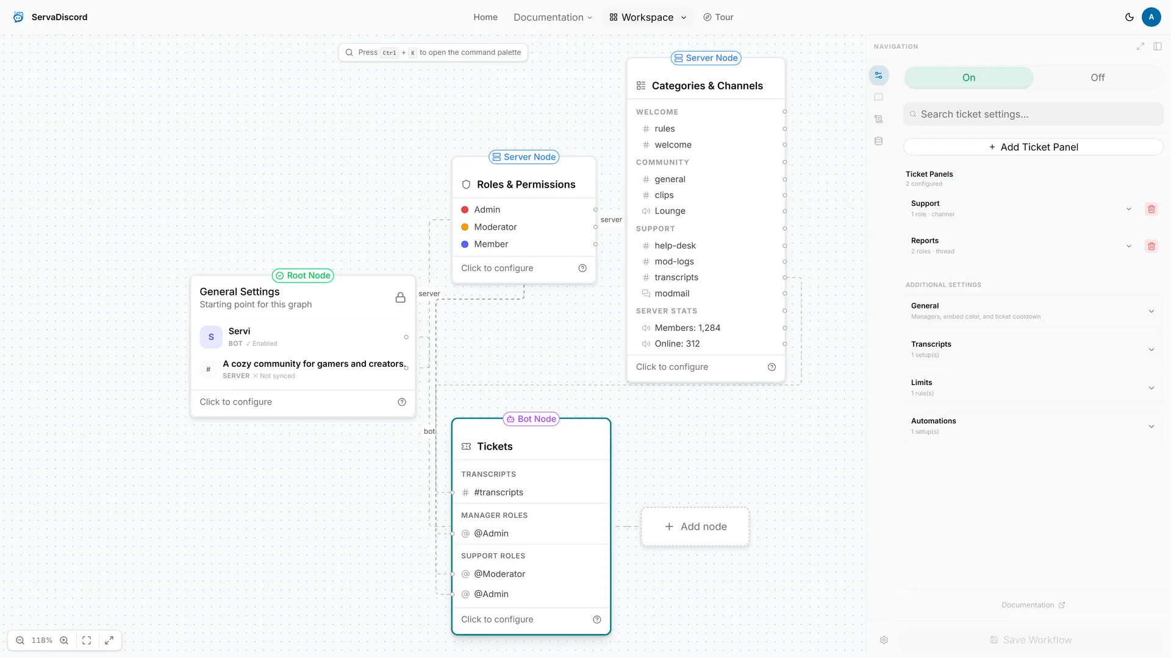
Task: Open the command palette search bar
Action: click(x=433, y=52)
